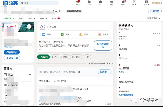Click help icon beside 44,000 展示量 text
Screen dimensions: 163x107
click(x=79, y=72)
